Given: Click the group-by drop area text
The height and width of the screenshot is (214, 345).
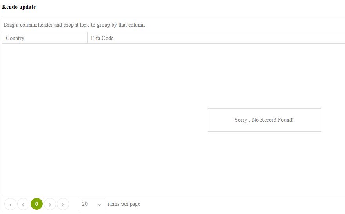Looking at the screenshot, I should coord(74,25).
